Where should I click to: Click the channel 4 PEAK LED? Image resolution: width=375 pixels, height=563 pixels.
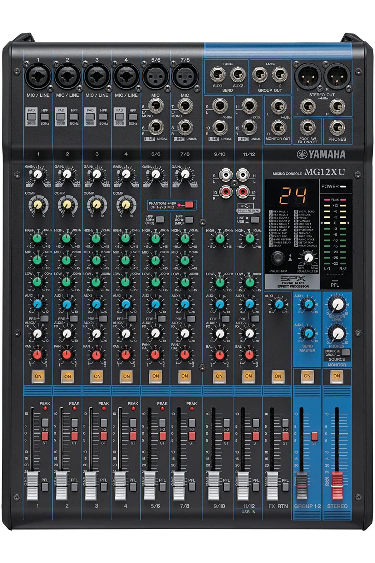[133, 408]
